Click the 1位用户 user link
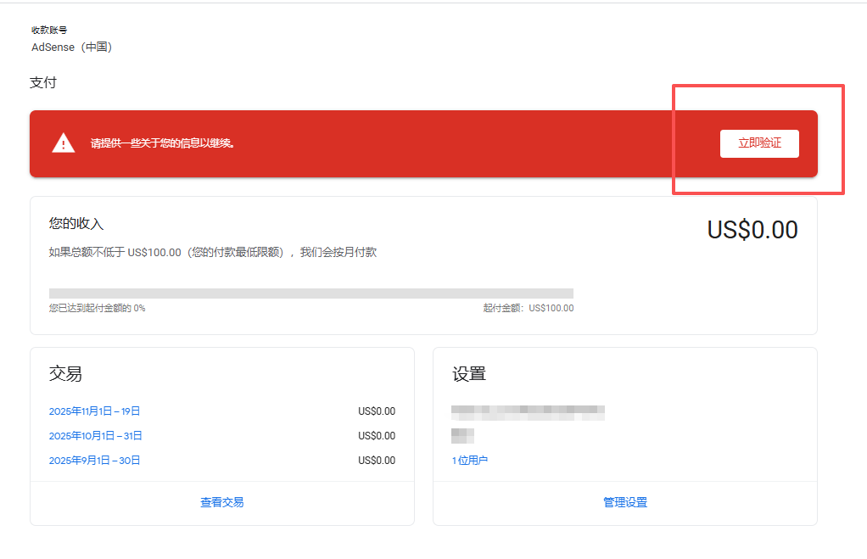867x559 pixels. point(469,459)
